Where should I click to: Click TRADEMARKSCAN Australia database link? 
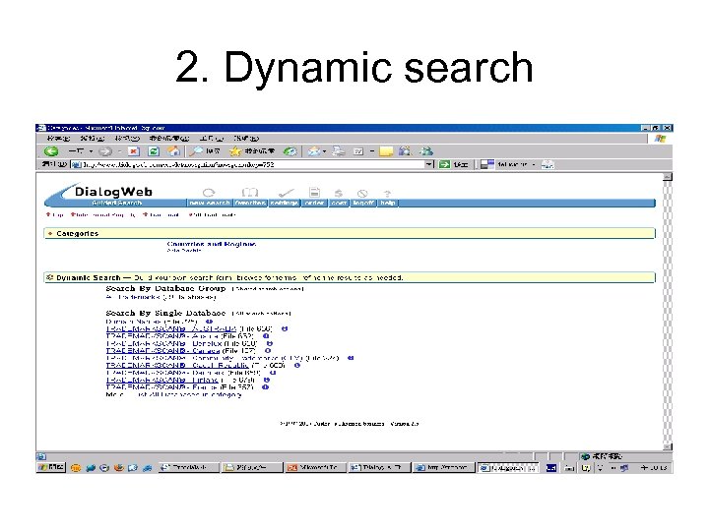[171, 328]
